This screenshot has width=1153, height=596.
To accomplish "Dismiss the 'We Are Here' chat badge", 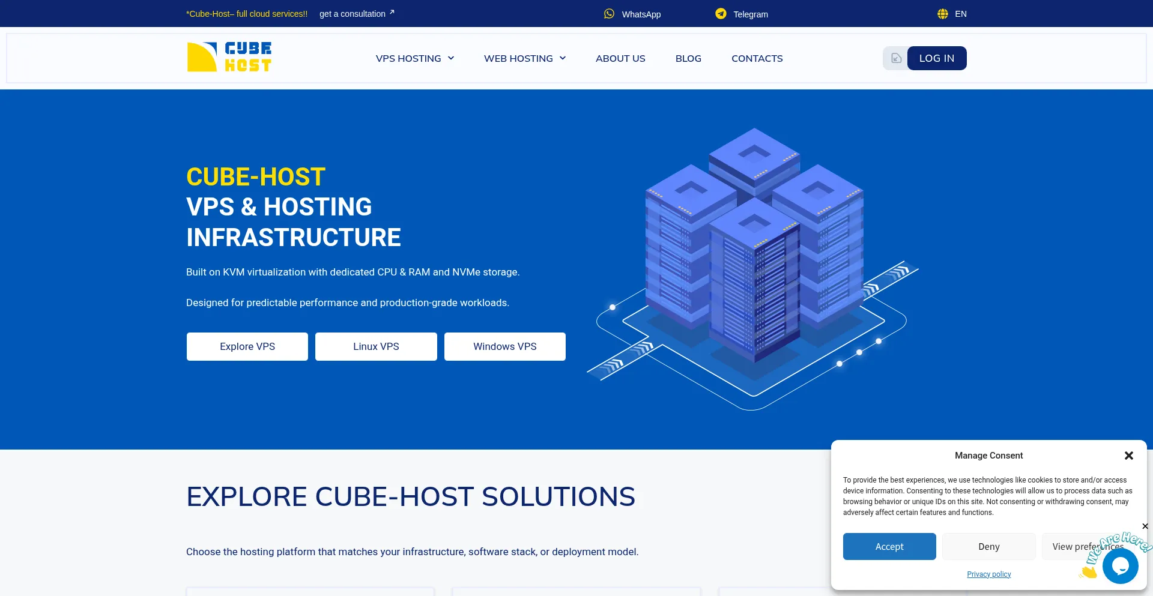I will pos(1145,526).
